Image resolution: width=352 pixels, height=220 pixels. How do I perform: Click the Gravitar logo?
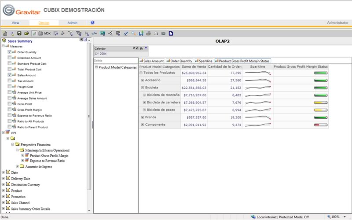click(x=22, y=11)
